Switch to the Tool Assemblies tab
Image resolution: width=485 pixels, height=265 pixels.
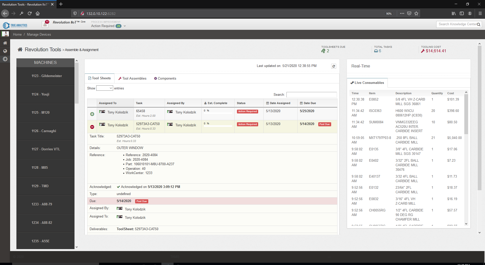[132, 79]
